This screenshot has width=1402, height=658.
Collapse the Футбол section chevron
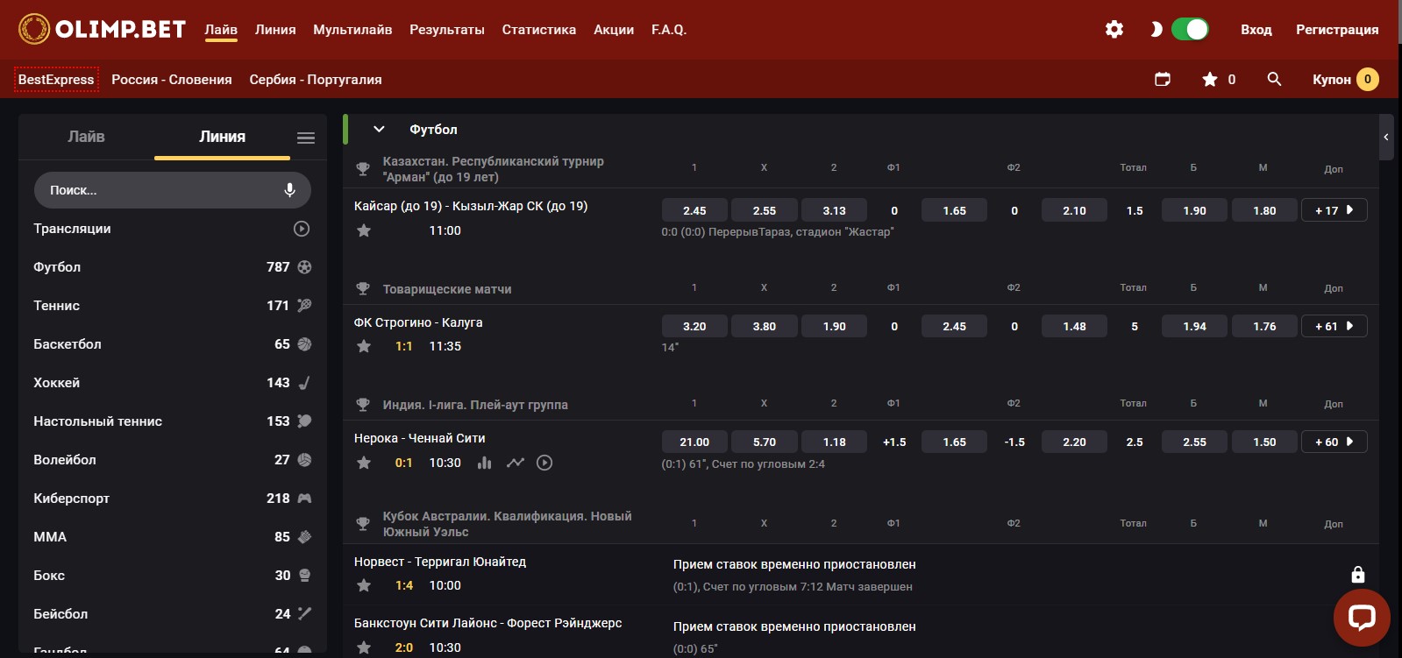pos(379,129)
